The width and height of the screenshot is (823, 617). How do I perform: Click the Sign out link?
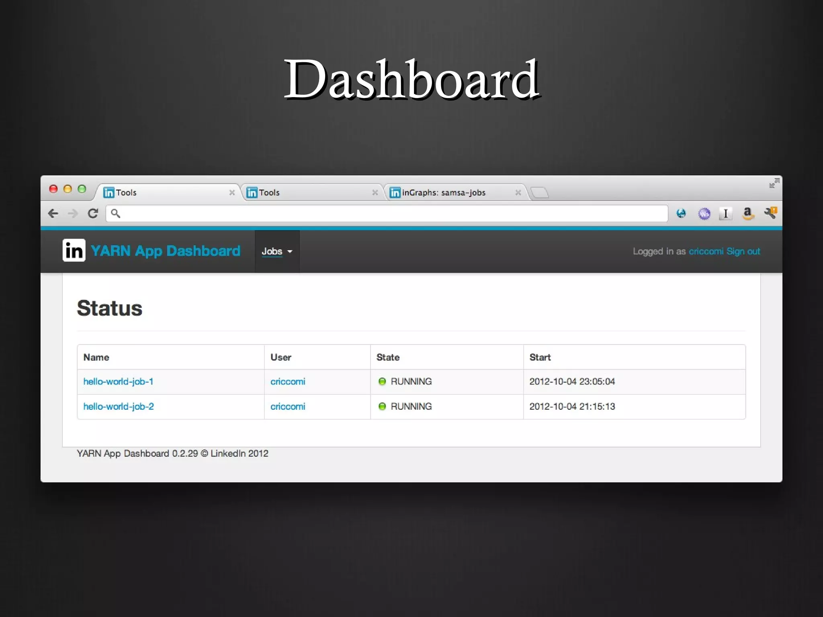pos(743,251)
